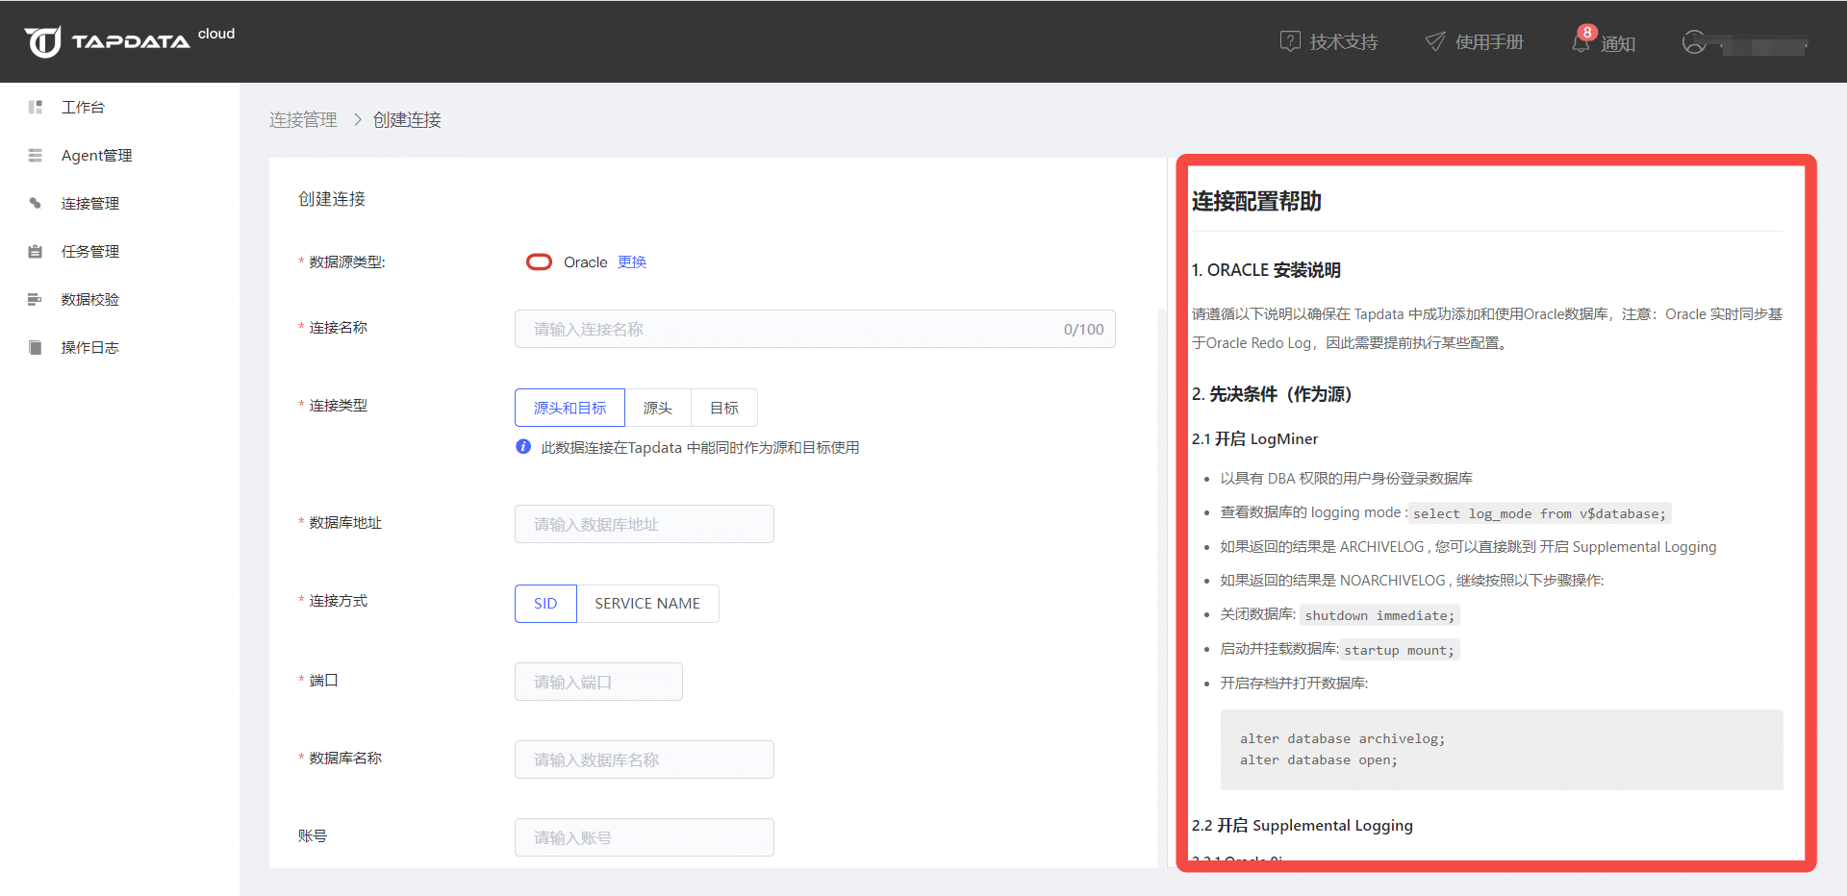Open the notification bell icon
Image resolution: width=1847 pixels, height=896 pixels.
click(1581, 42)
